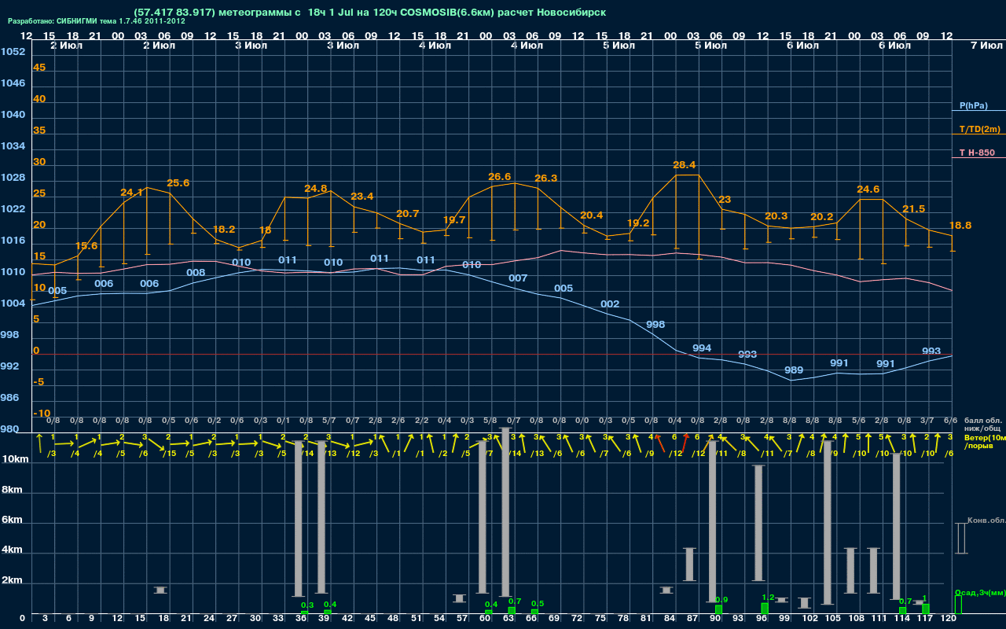
Task: Click the 1052 pressure axis value
Action: pyautogui.click(x=13, y=52)
